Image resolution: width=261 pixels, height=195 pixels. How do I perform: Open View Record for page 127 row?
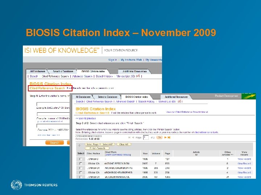pyautogui.click(x=244, y=159)
